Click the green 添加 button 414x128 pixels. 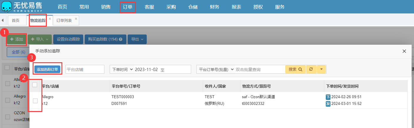17,39
